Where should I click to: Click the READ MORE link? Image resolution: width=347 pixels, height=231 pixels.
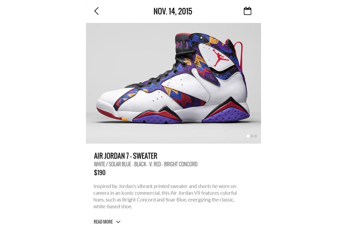pos(103,222)
